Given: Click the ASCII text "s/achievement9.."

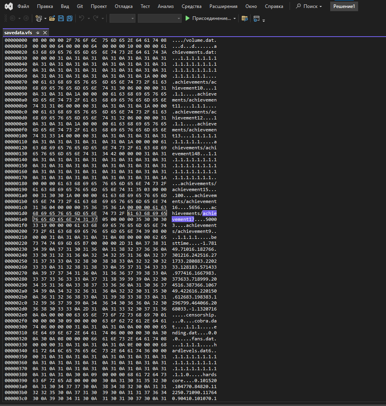Looking at the screenshot, I should tap(194, 231).
